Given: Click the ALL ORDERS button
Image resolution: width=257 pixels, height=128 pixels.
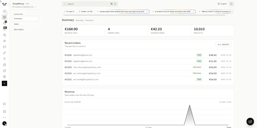Looking at the screenshot, I should [x=224, y=45].
